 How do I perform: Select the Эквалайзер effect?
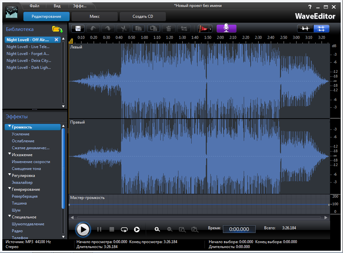(x=22, y=183)
